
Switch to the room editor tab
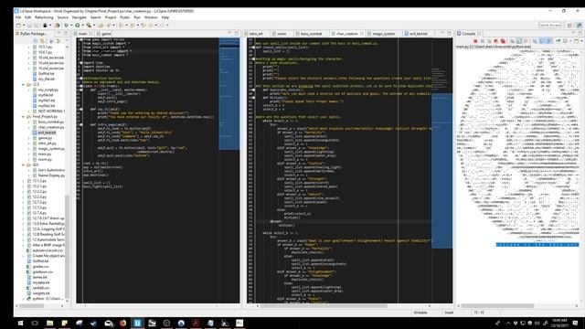click(282, 34)
